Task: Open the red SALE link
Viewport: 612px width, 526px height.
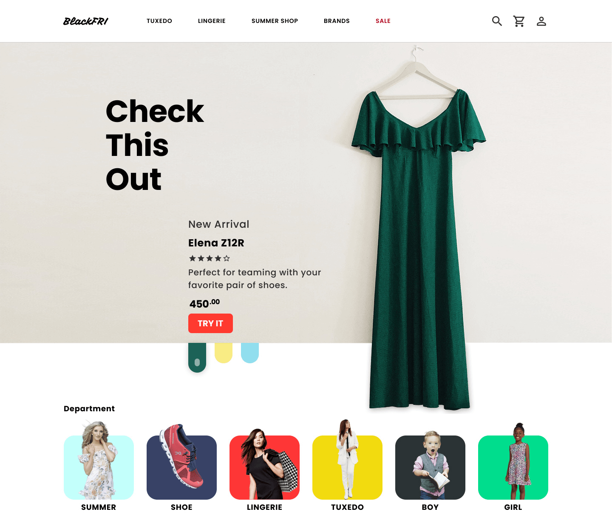Action: coord(383,21)
